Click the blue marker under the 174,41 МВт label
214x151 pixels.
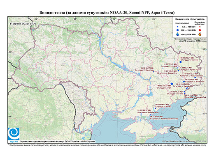coord(156,108)
